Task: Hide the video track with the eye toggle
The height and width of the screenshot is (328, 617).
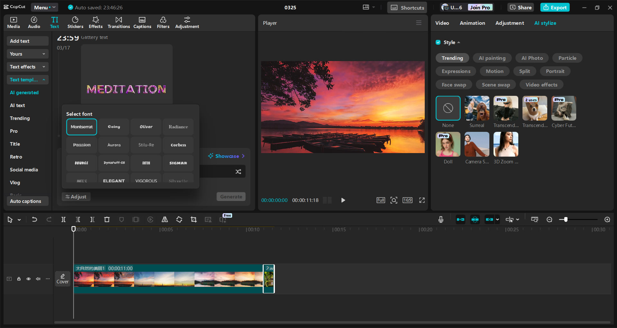Action: (x=28, y=279)
